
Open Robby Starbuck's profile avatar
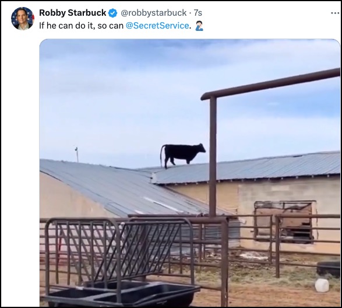[23, 18]
